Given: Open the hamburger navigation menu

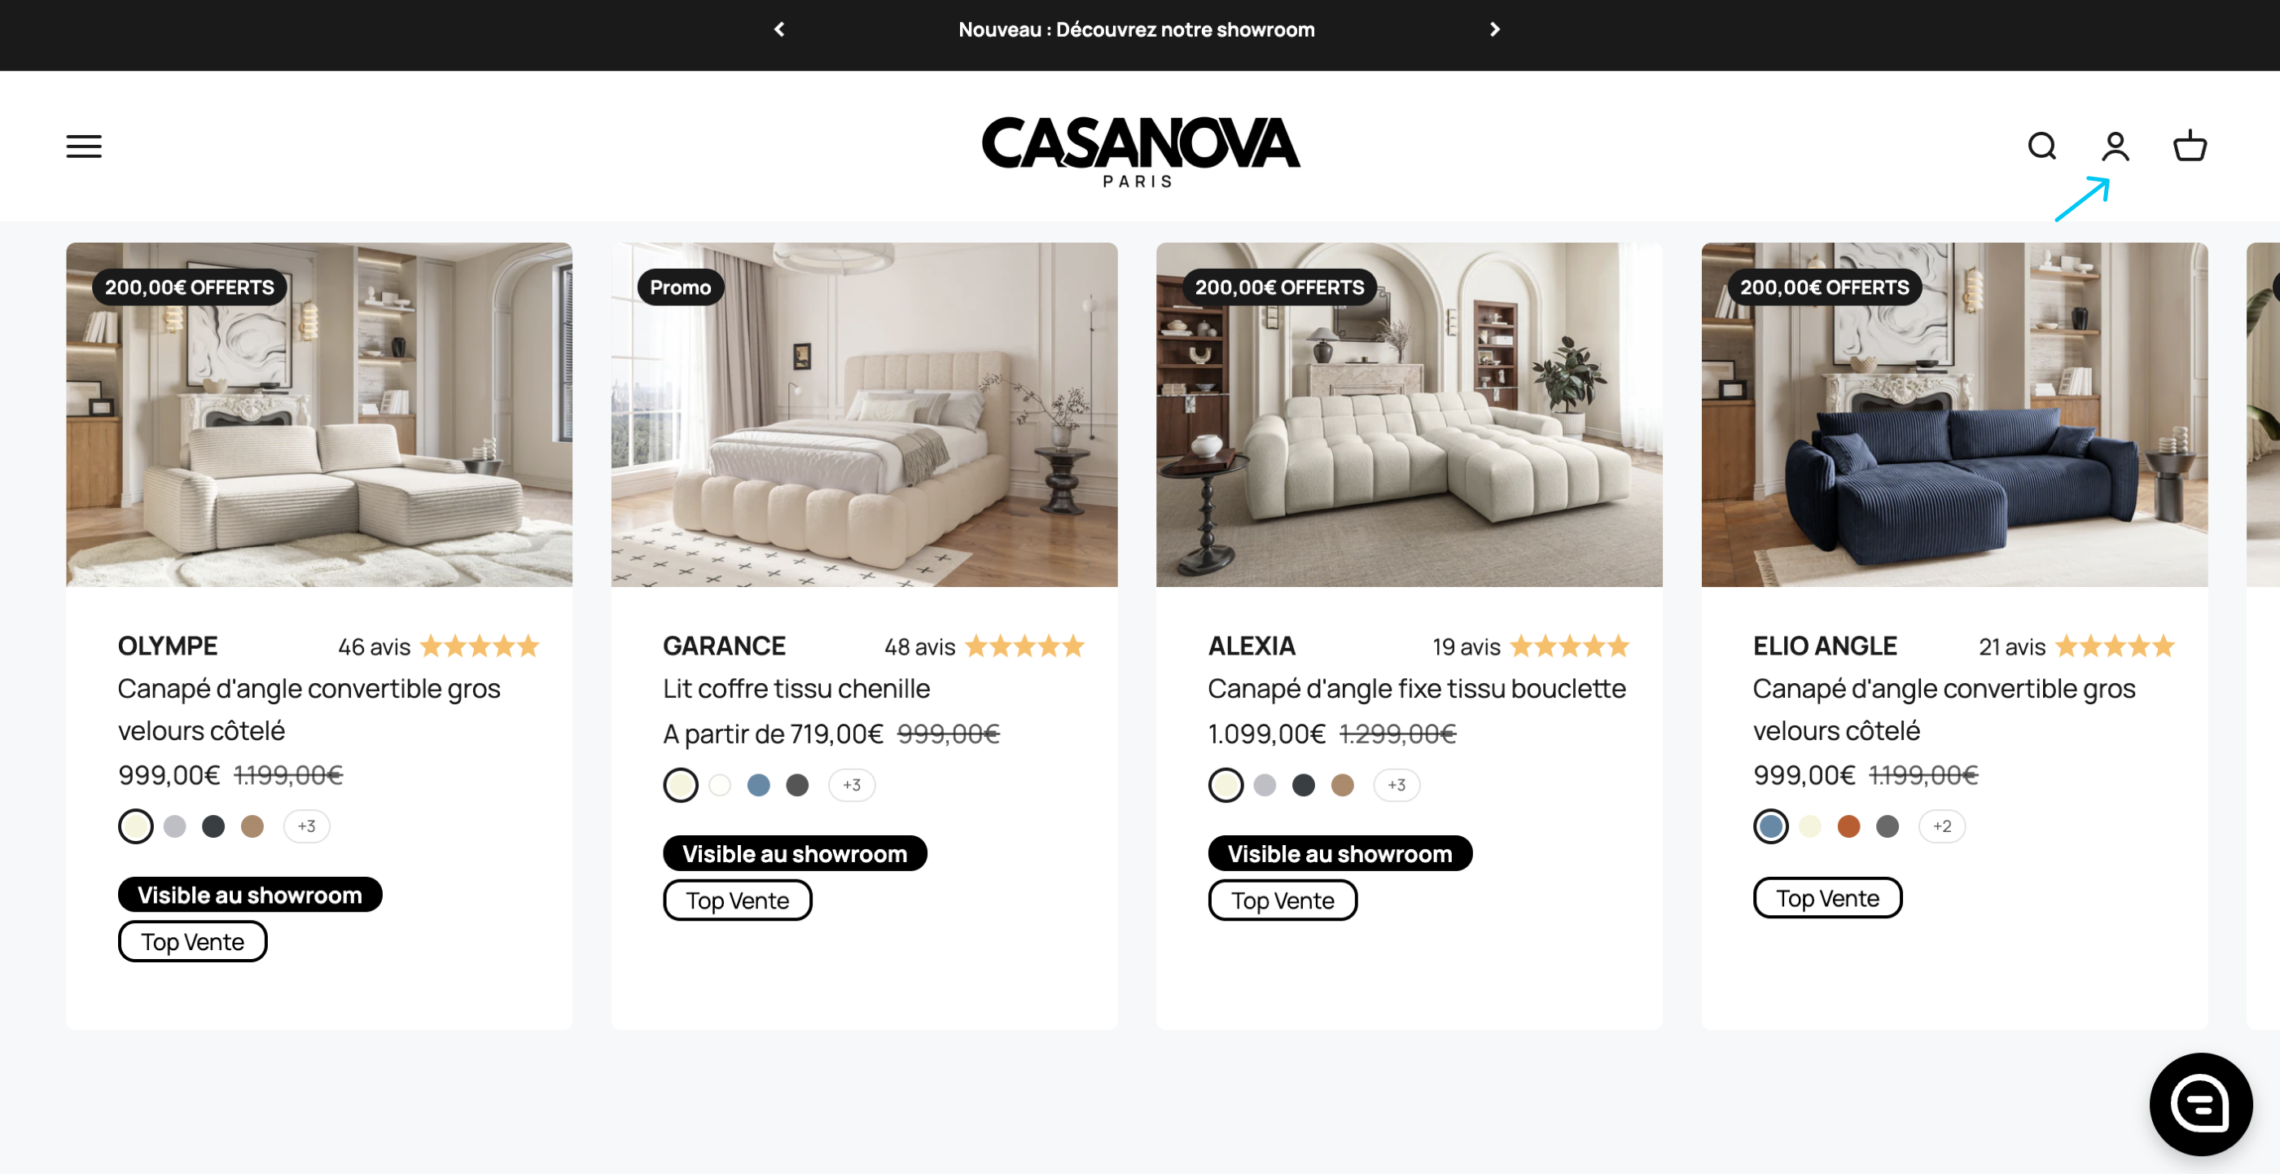Looking at the screenshot, I should pyautogui.click(x=84, y=146).
